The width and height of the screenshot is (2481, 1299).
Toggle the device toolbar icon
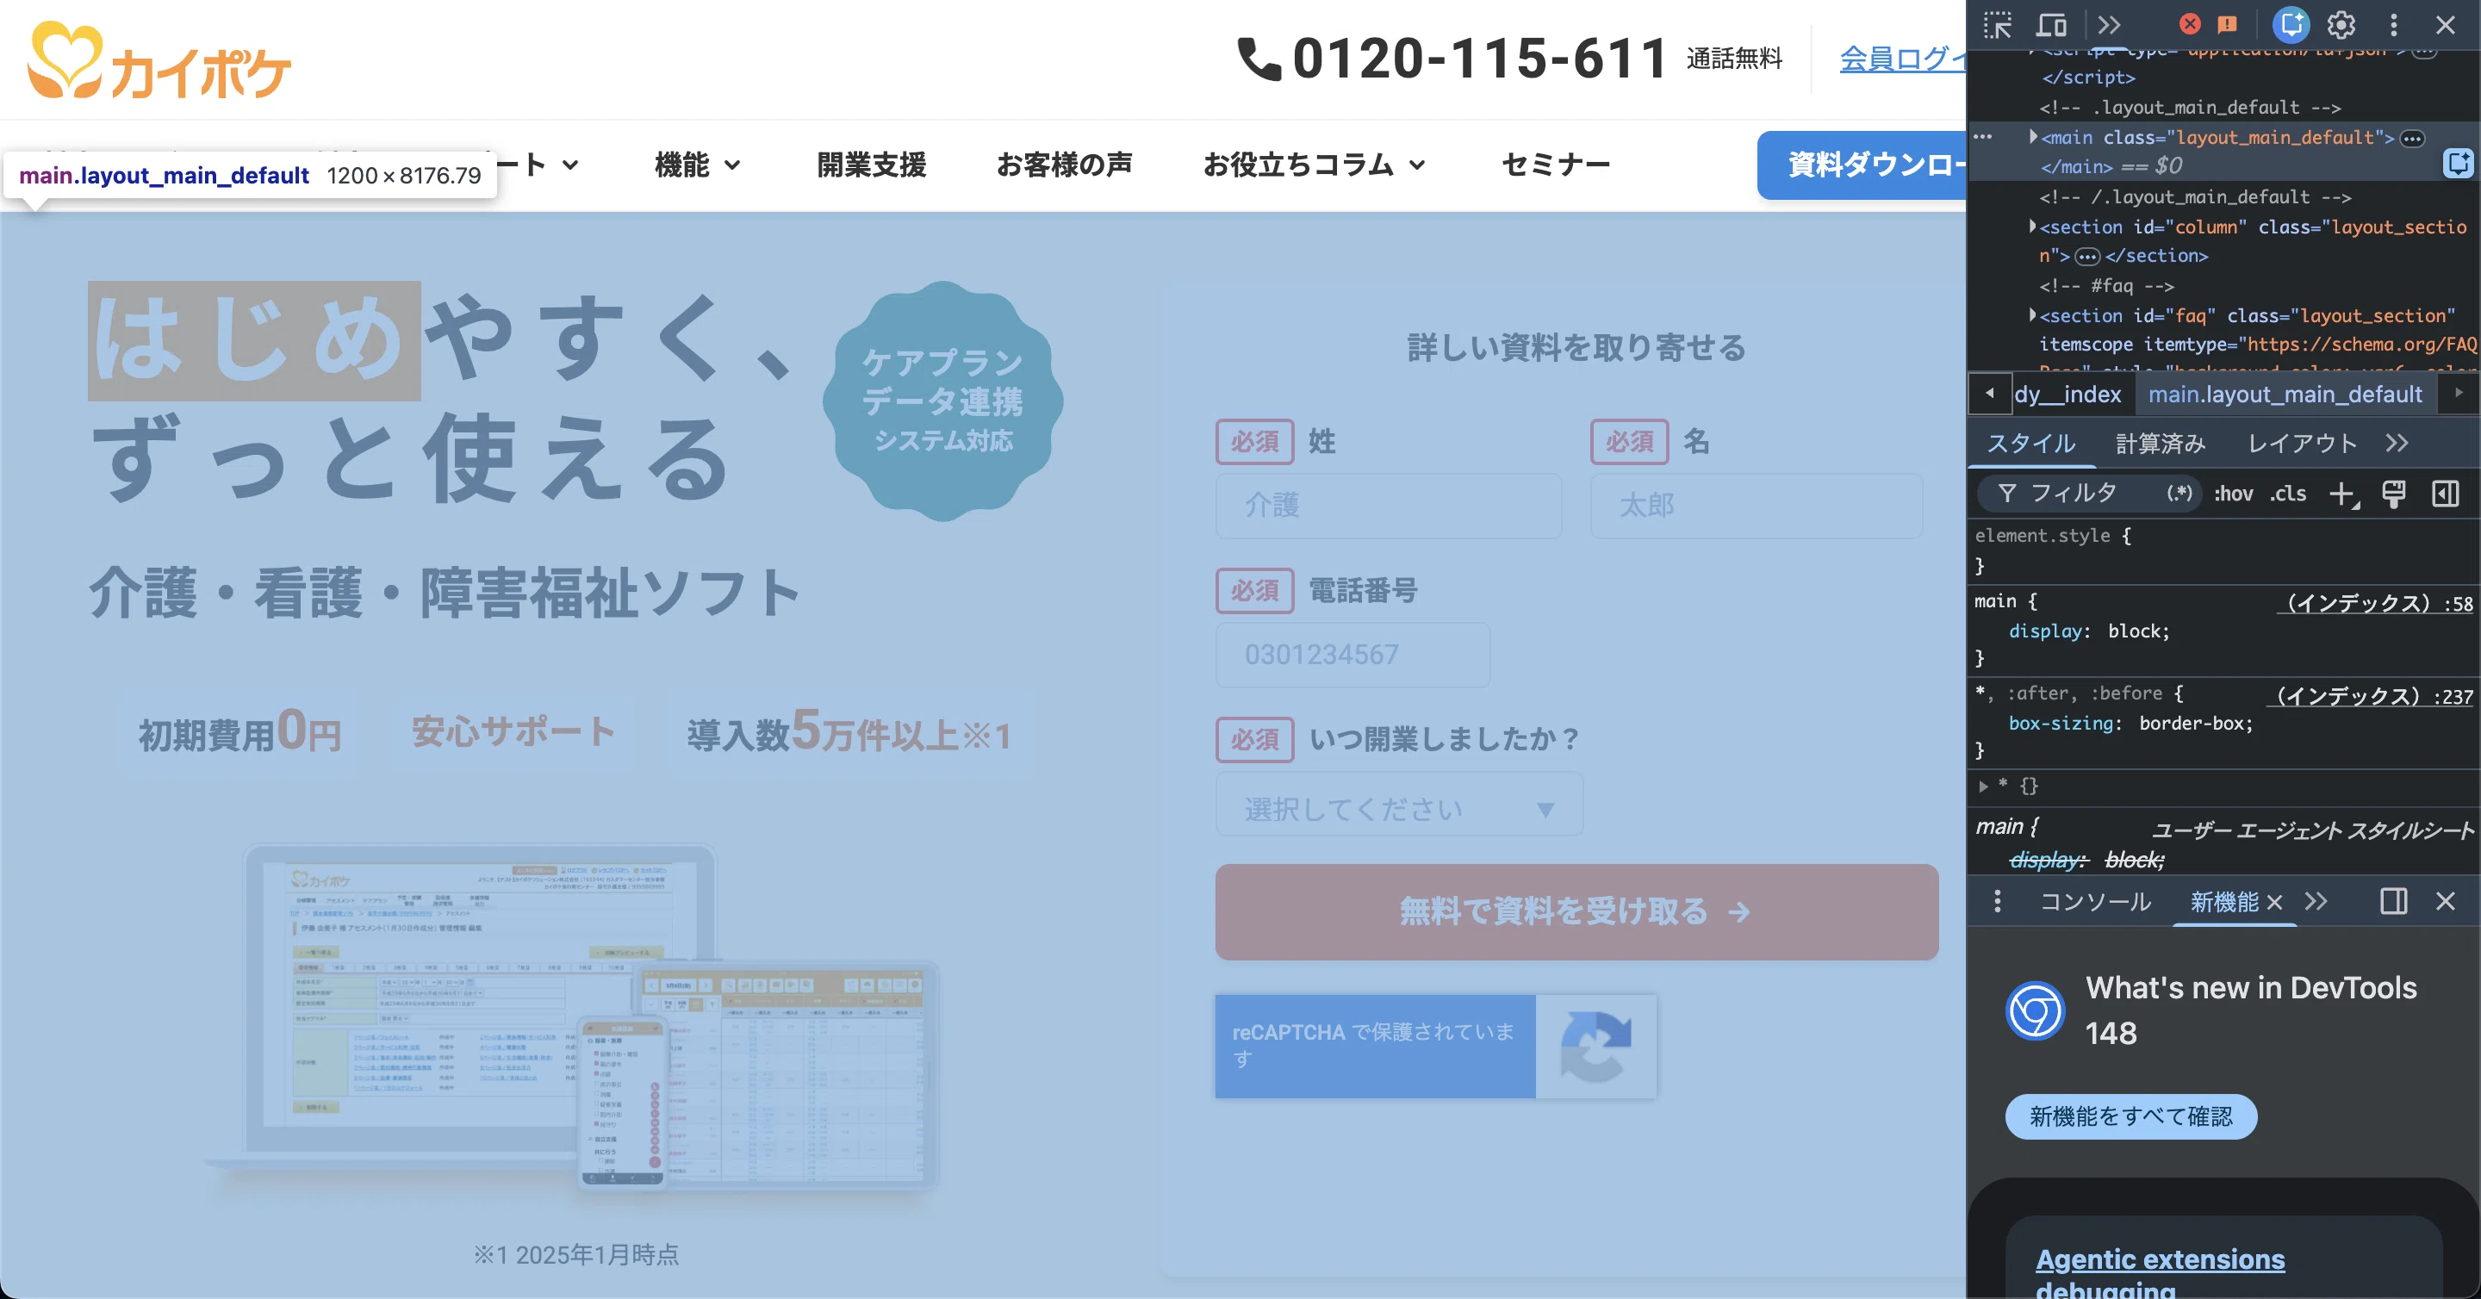point(2051,24)
